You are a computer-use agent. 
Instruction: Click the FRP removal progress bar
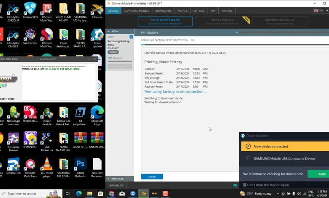tap(235, 44)
